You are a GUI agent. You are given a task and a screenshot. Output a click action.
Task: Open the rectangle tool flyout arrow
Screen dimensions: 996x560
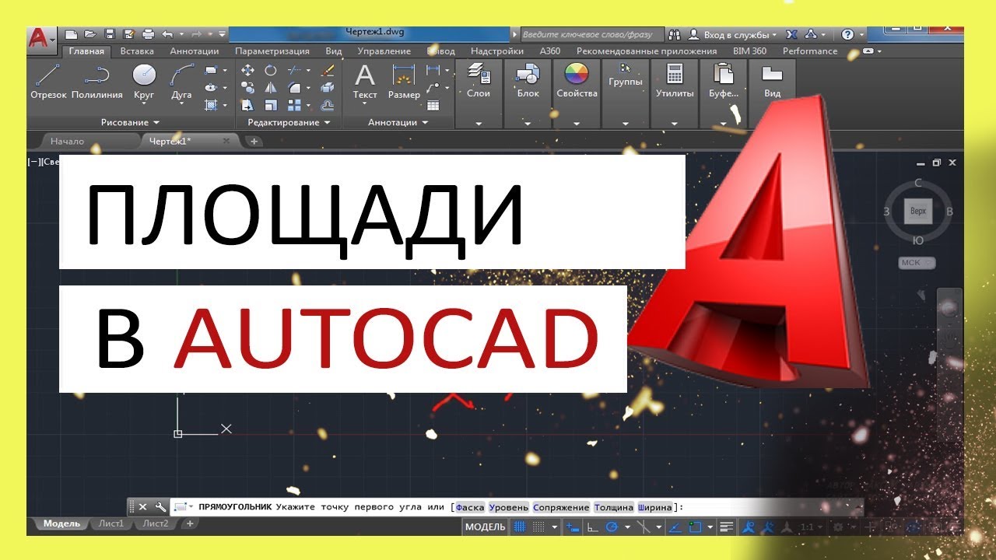pos(225,70)
